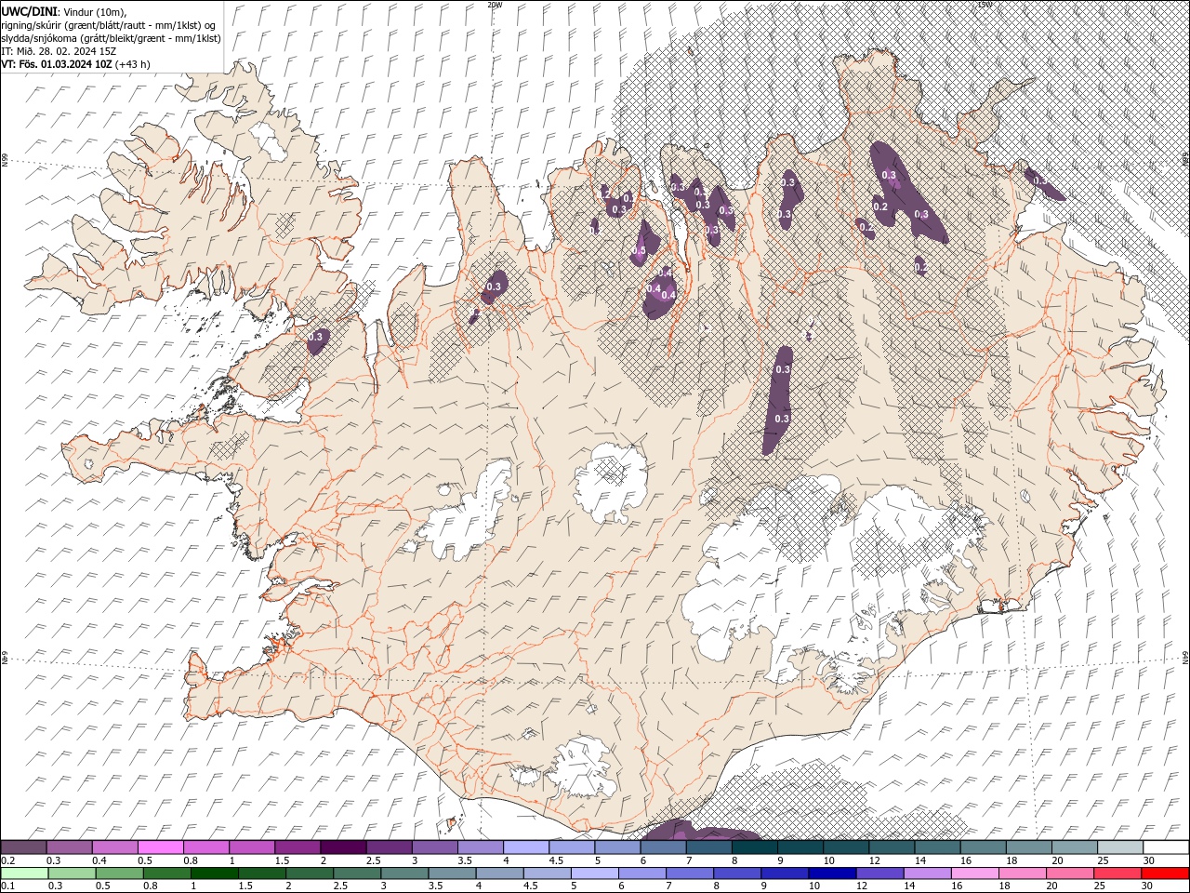Click the 'slydda/snjókoma (grátt/bleikt/grænt - mm/1klst)' line
Screen dimensions: 1190x893
coord(111,38)
